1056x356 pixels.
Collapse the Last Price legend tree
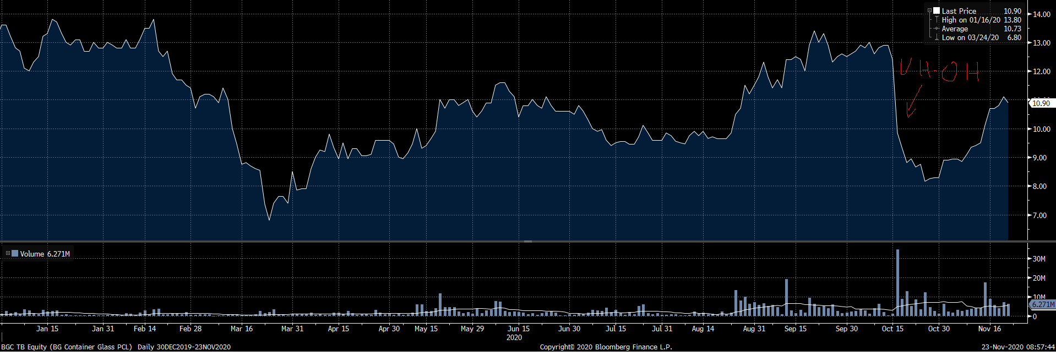point(930,11)
